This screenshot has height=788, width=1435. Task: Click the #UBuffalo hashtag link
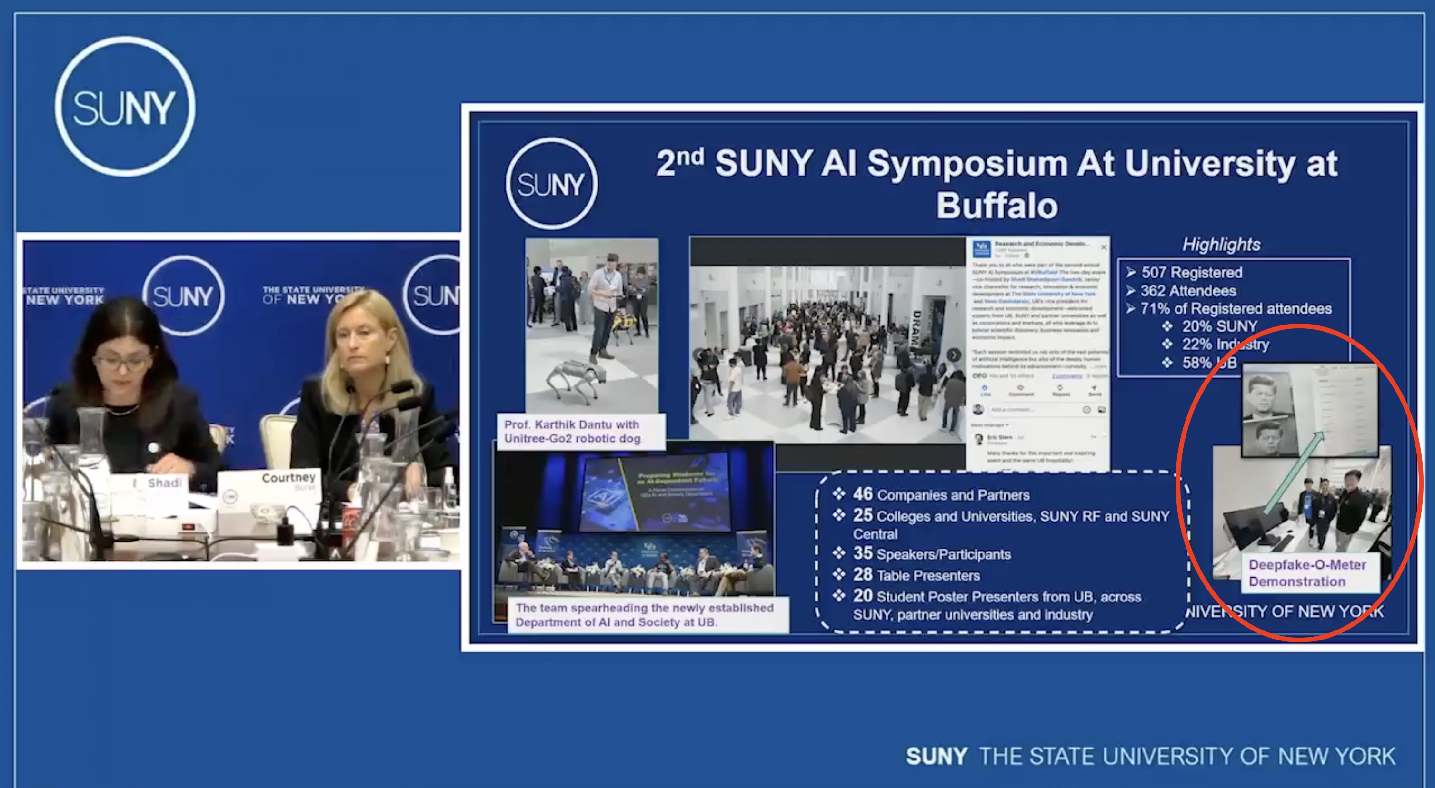pos(1044,272)
